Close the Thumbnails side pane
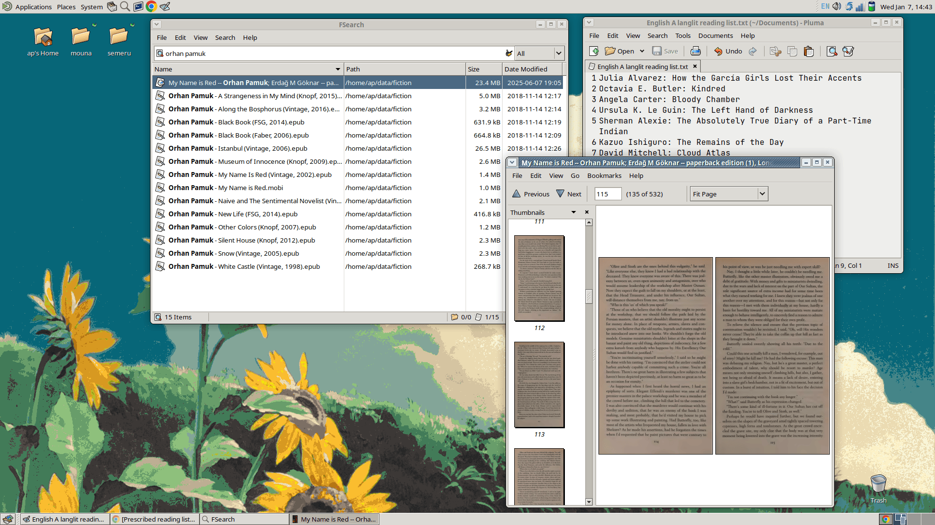Image resolution: width=935 pixels, height=525 pixels. [587, 212]
